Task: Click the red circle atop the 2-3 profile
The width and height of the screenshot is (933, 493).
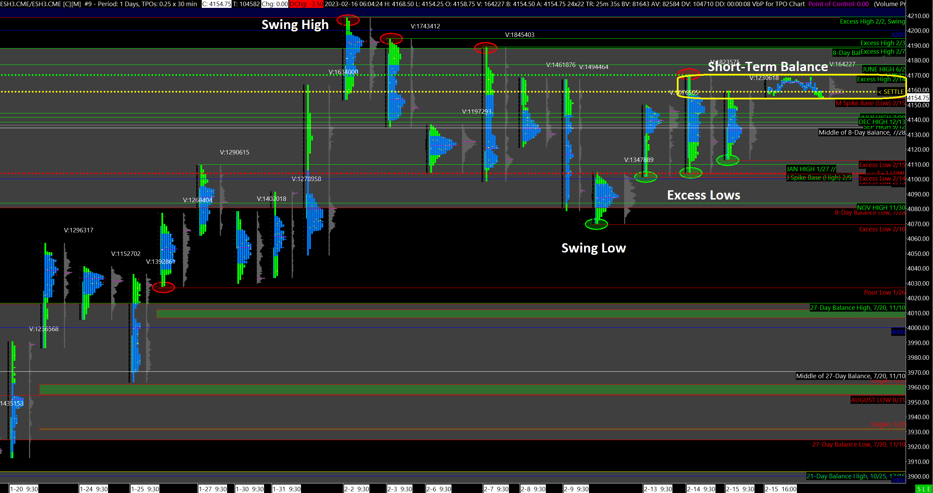Action: (391, 38)
